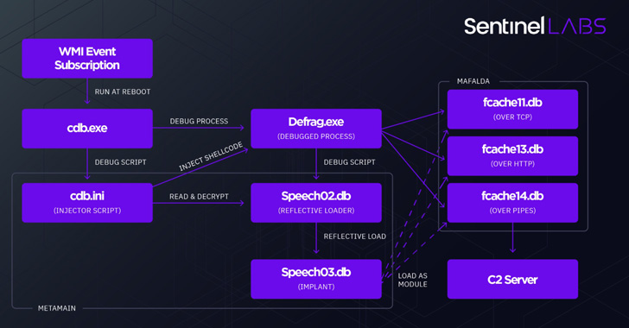
Task: Click the cdb.ini injector script box
Action: tap(87, 203)
